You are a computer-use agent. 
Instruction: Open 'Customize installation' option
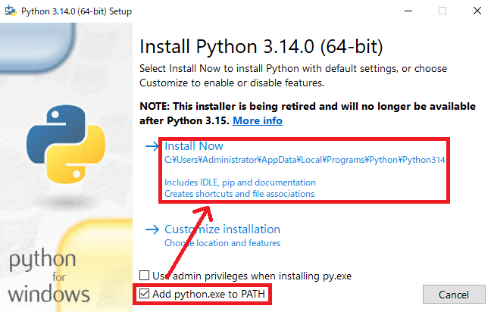(x=222, y=229)
